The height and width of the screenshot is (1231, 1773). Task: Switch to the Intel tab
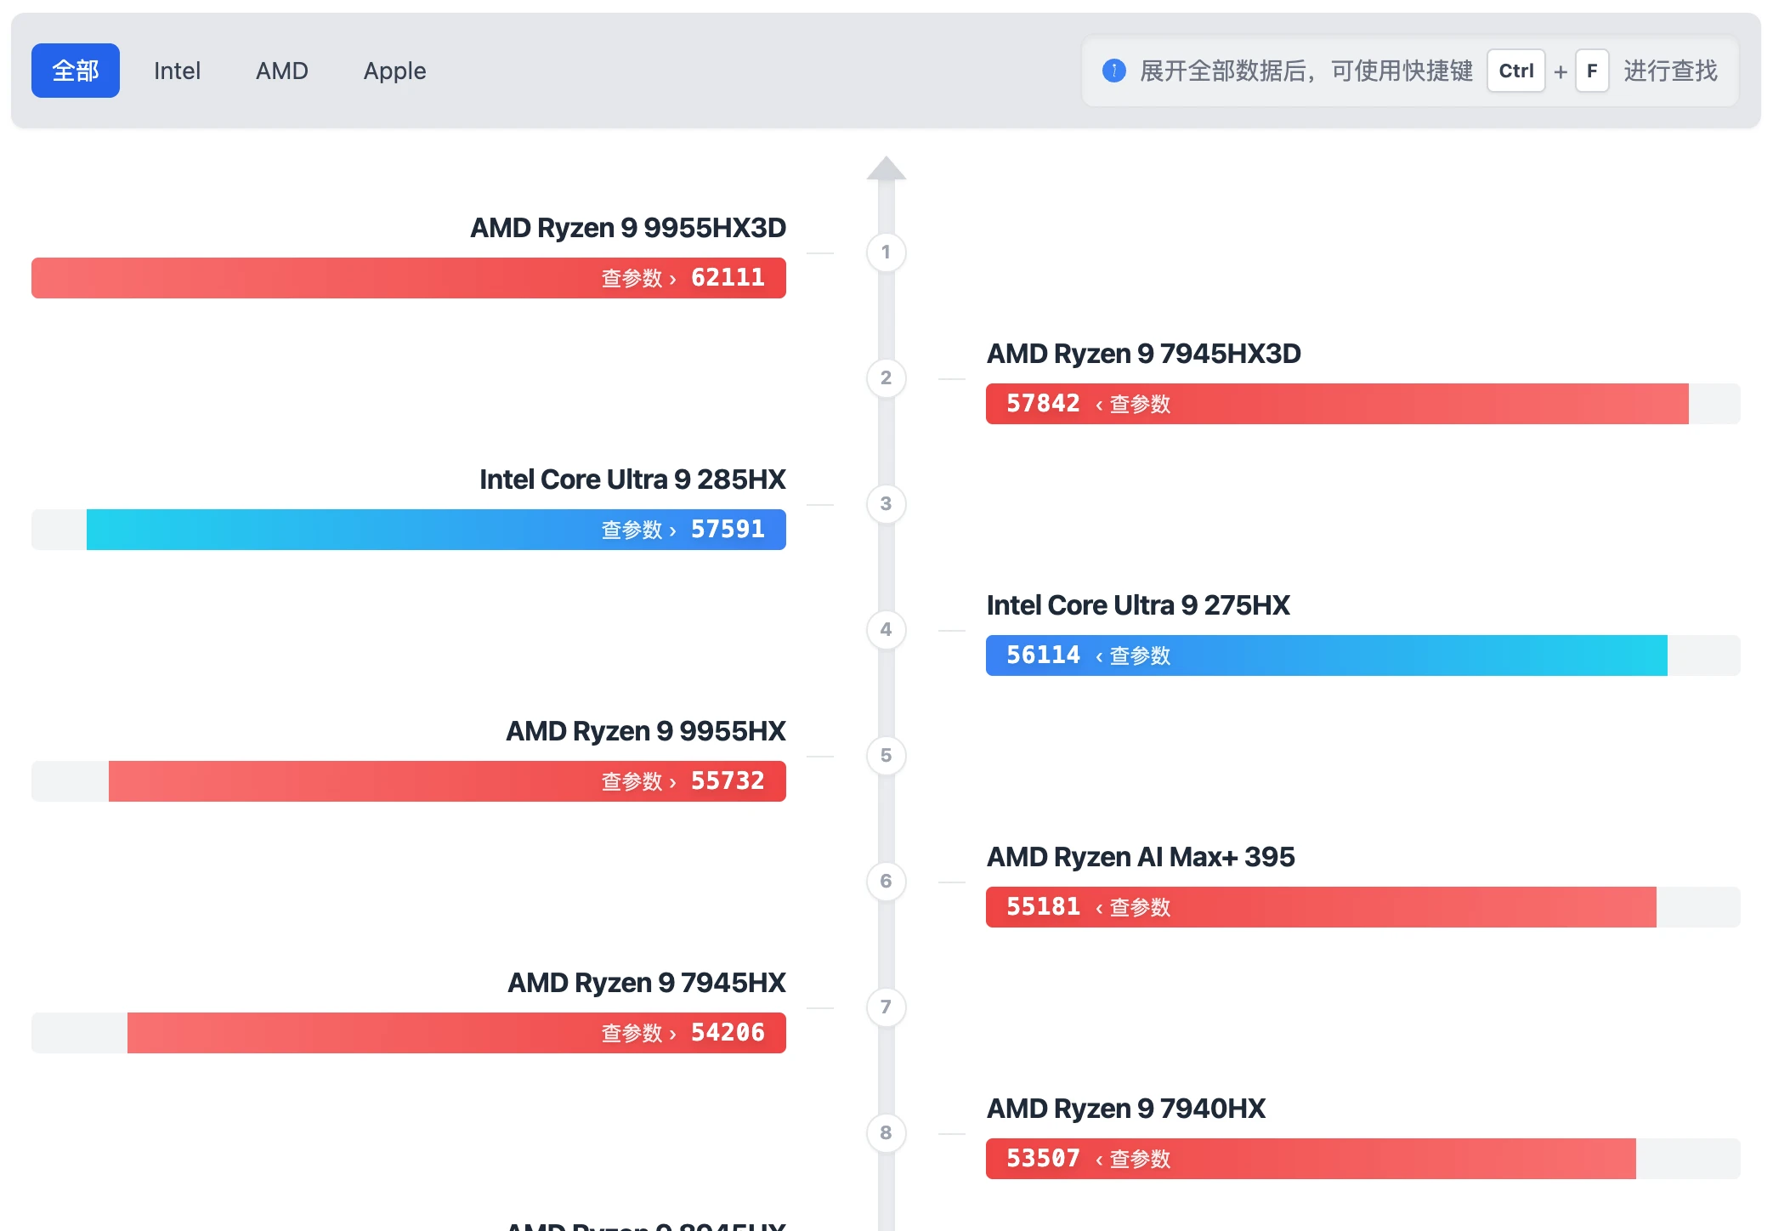tap(177, 71)
